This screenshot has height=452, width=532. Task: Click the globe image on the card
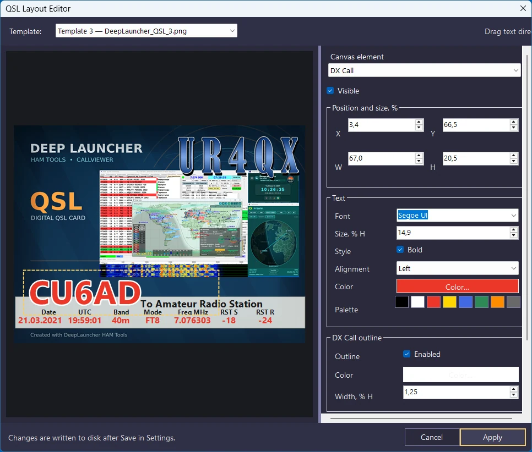point(273,242)
